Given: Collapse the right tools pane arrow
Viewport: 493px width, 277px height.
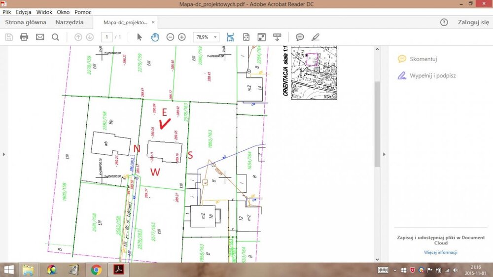Looking at the screenshot, I should pos(383,154).
